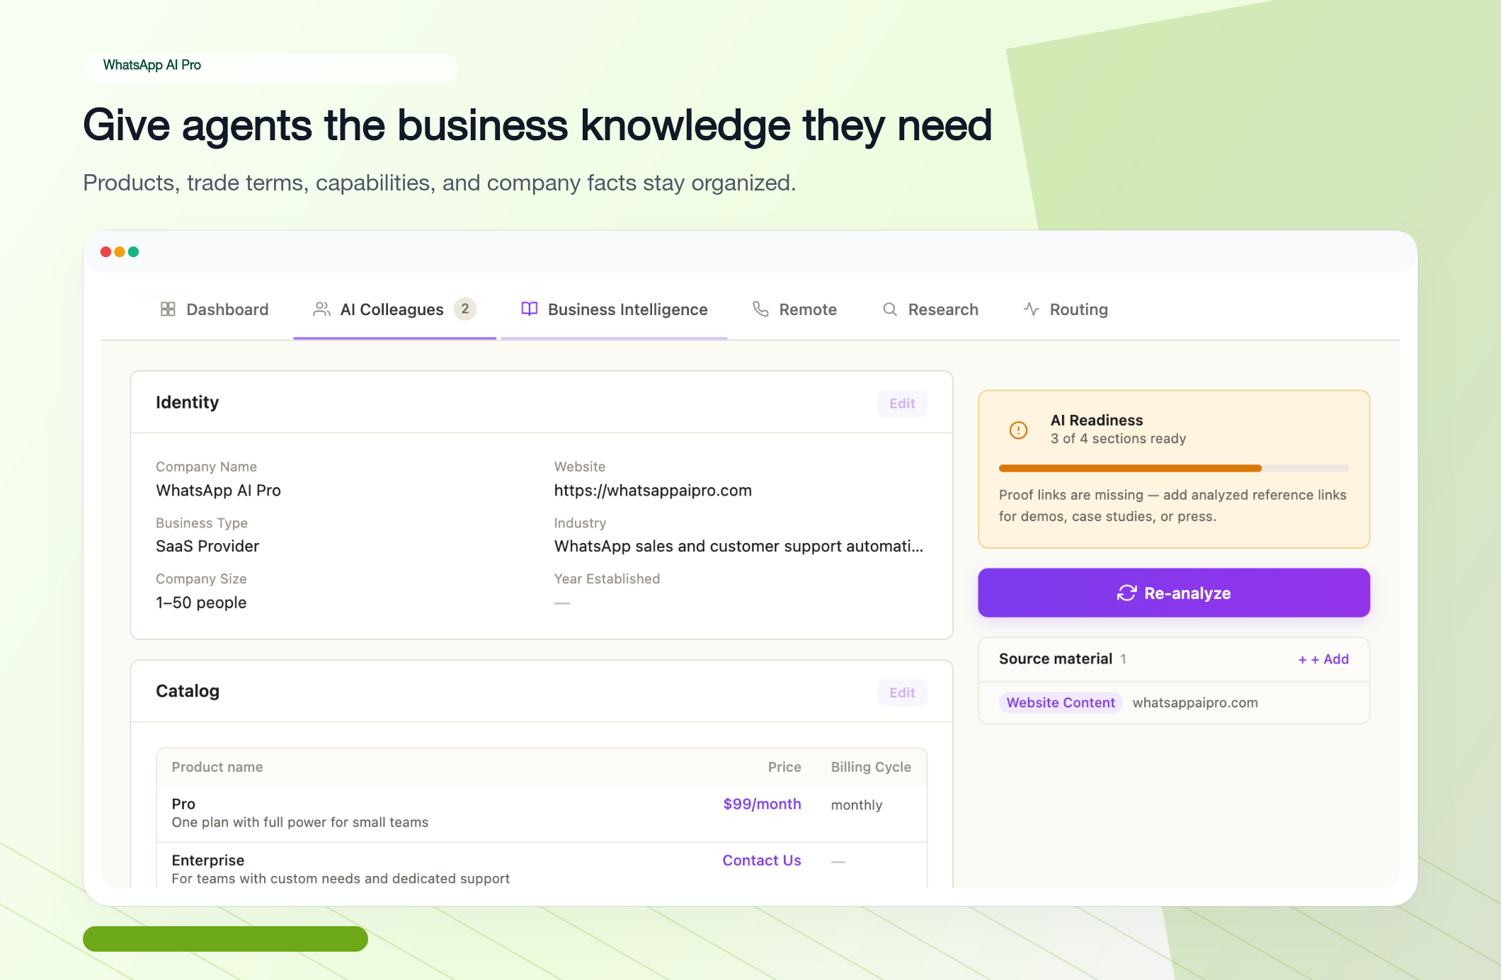Click the 3 of 4 sections ready text
The image size is (1501, 980).
pos(1118,438)
